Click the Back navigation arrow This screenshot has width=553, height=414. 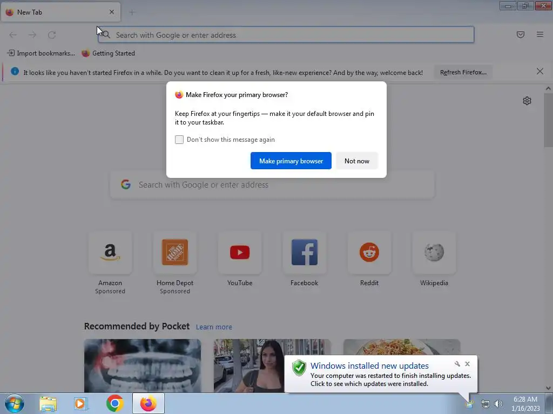pos(13,35)
